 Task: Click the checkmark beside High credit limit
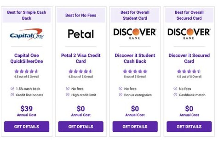click(x=68, y=95)
